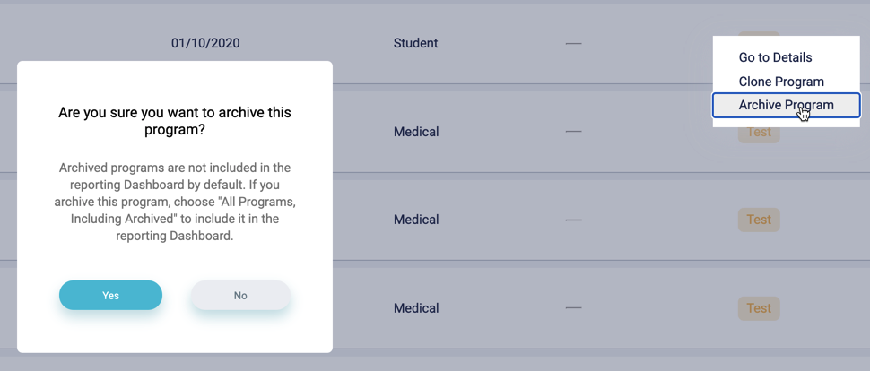
Task: Cancel archiving with the No button
Action: point(240,295)
